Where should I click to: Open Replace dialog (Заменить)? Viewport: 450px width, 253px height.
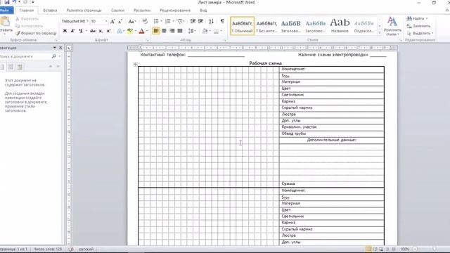point(419,26)
